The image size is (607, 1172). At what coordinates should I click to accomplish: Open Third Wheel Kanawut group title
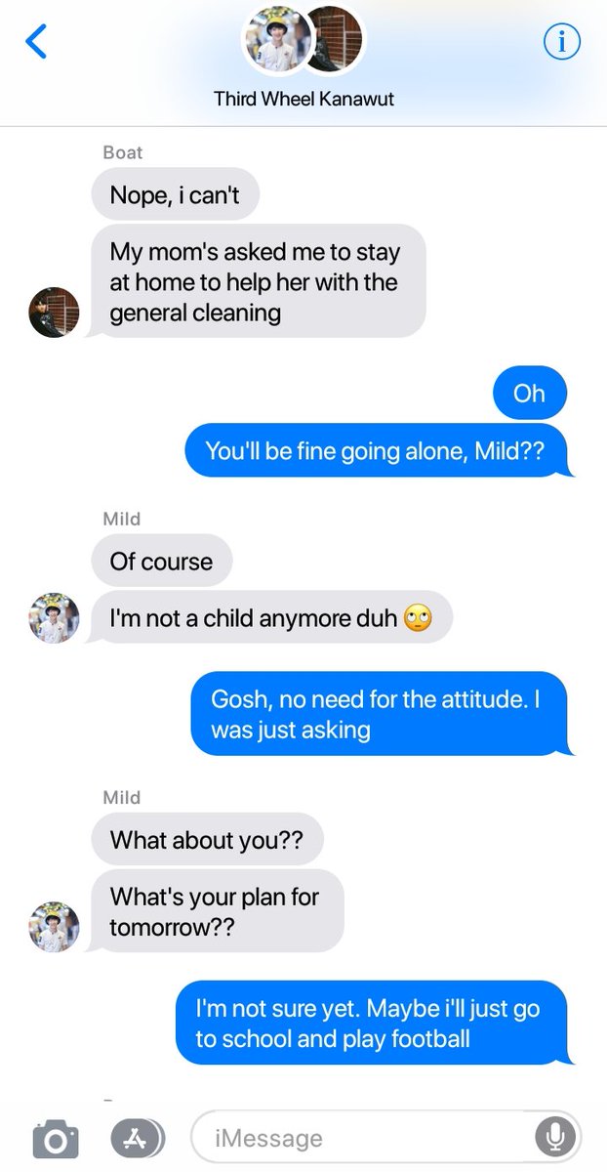pos(303,99)
